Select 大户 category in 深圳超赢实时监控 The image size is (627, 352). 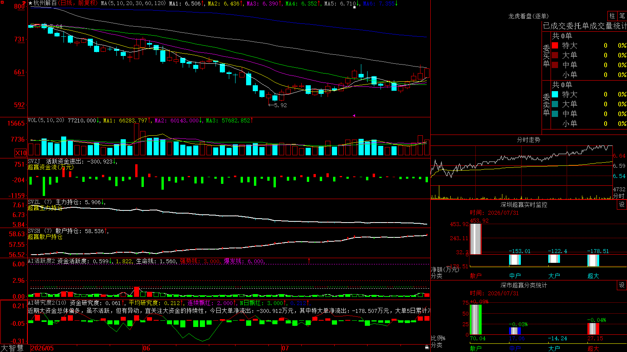click(x=554, y=276)
